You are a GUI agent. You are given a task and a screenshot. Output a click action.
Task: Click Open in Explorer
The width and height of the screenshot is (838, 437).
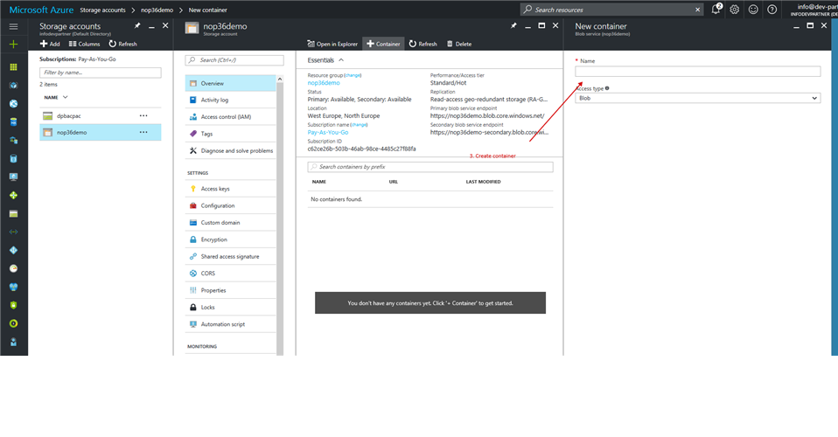pyautogui.click(x=332, y=44)
